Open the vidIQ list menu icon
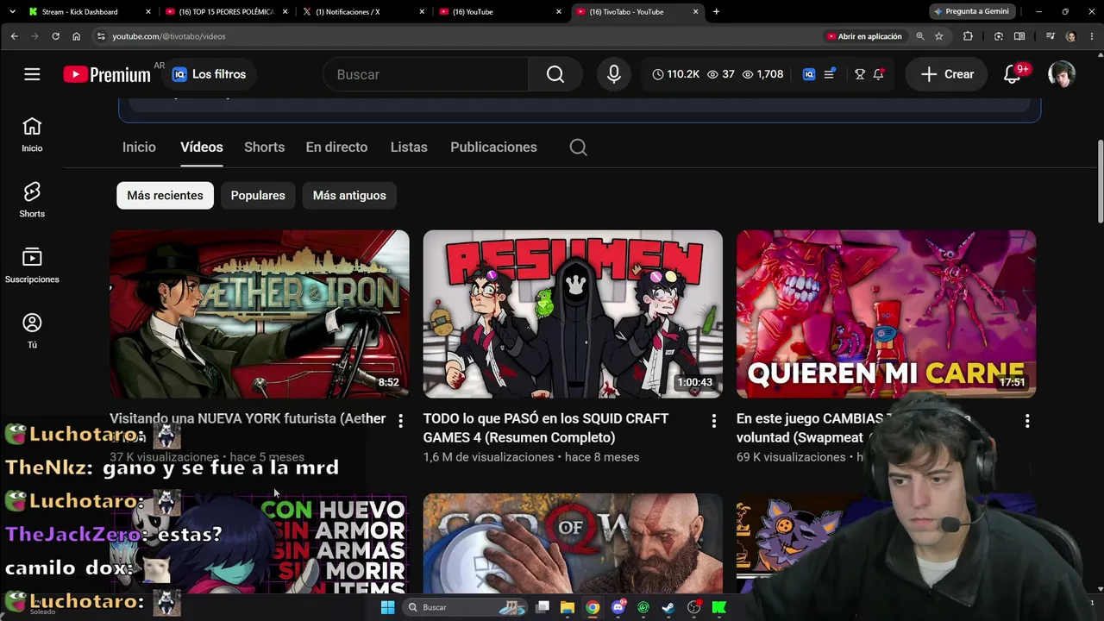1104x621 pixels. point(829,74)
